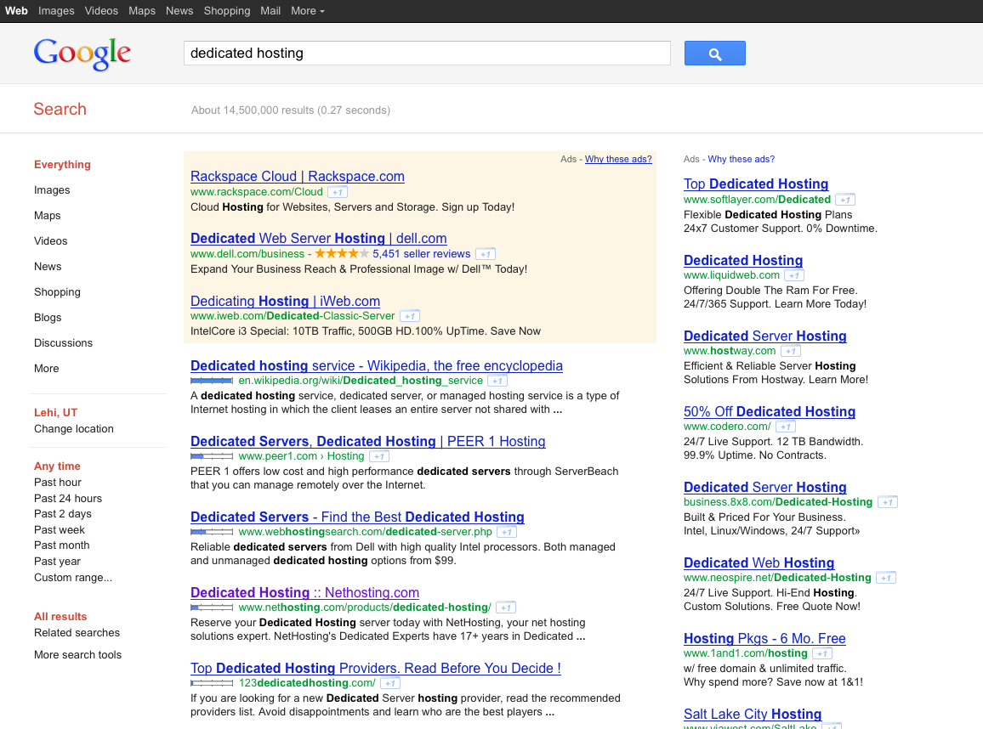
Task: Select Past hour time filter
Action: [58, 483]
